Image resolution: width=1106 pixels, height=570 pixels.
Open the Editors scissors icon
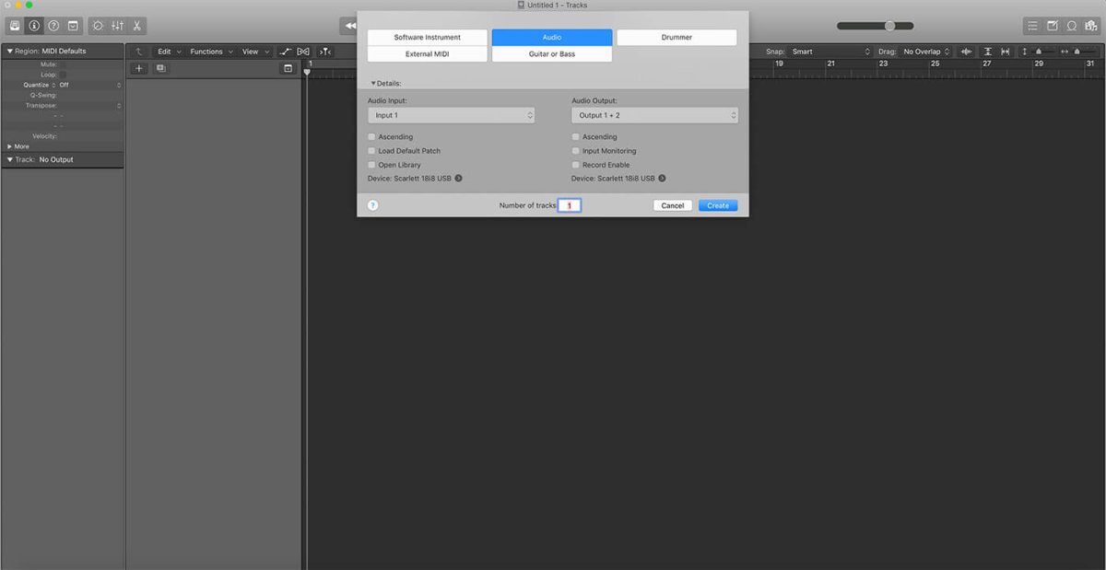137,26
